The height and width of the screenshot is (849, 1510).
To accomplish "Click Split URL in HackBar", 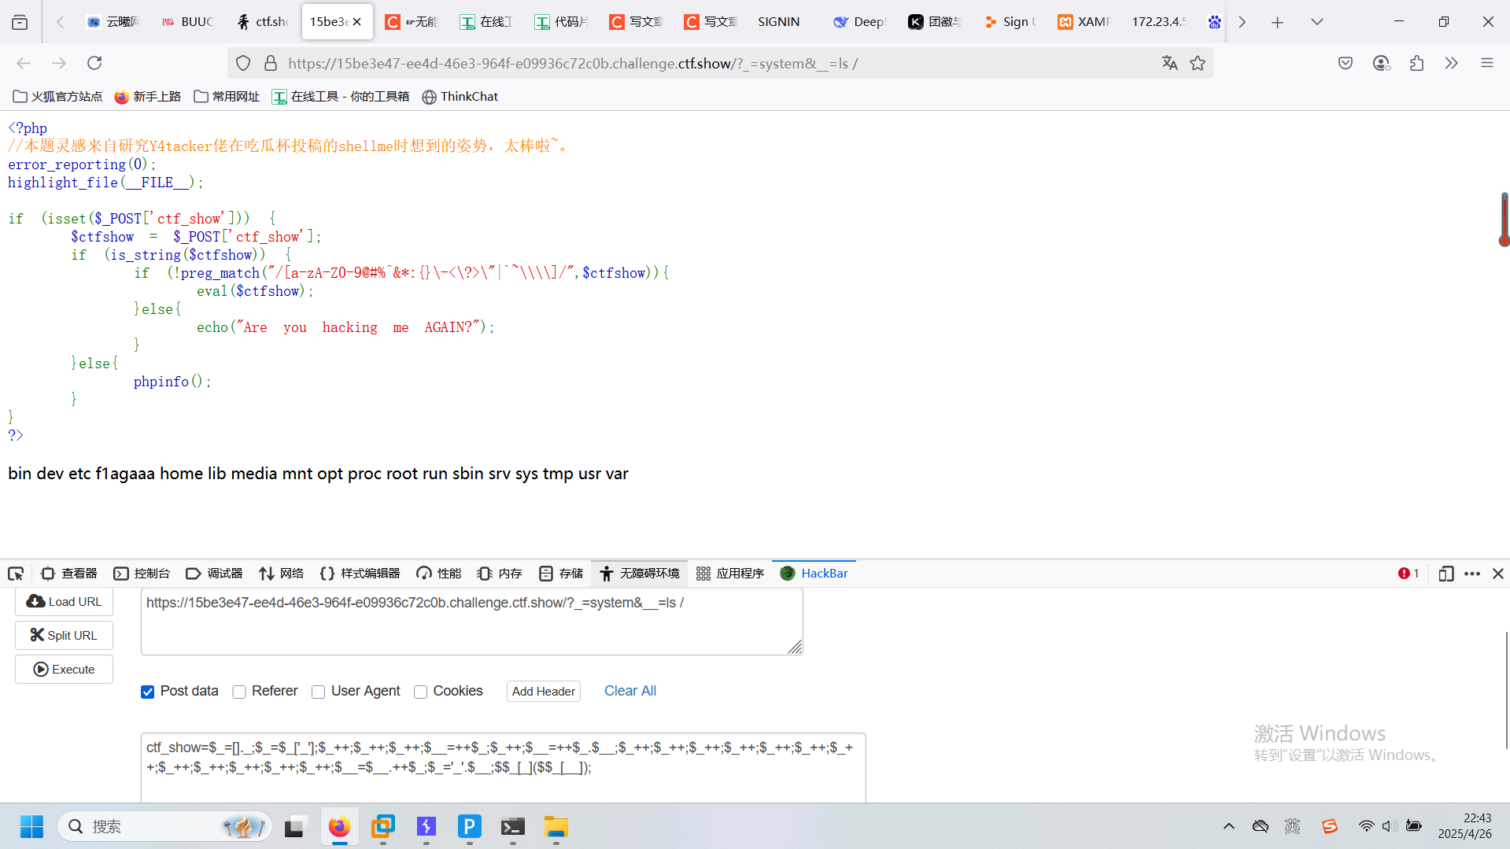I will click(64, 636).
